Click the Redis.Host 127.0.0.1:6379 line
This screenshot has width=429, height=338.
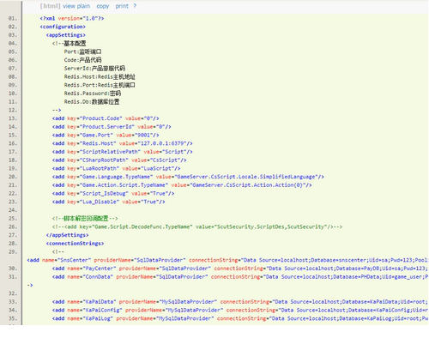(x=123, y=143)
